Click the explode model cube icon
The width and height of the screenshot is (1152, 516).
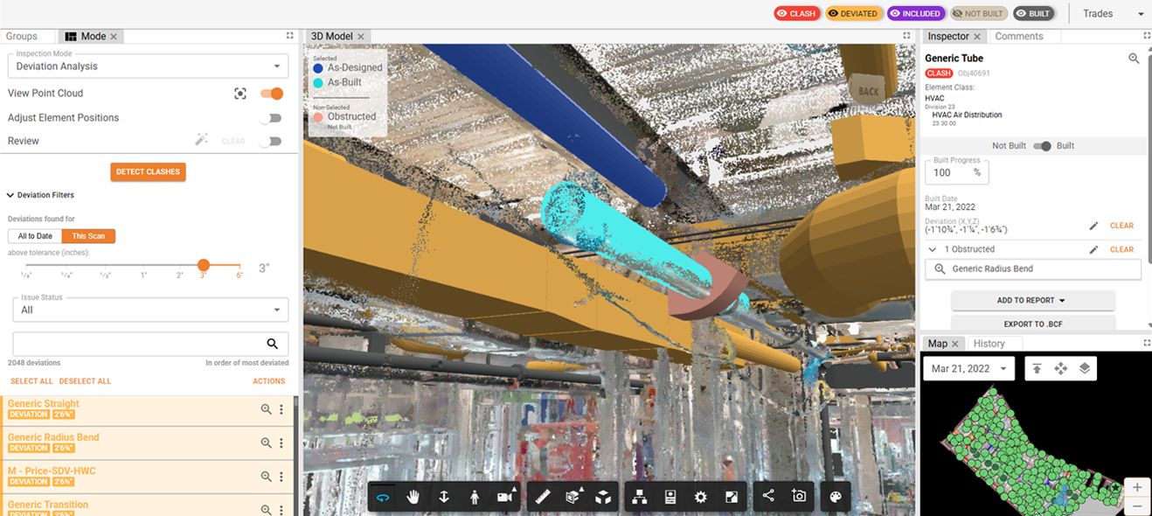point(603,497)
